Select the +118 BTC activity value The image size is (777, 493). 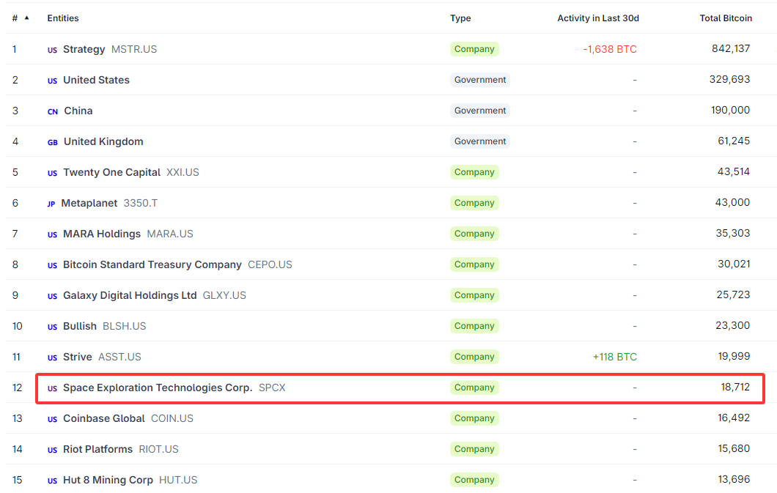click(x=614, y=357)
